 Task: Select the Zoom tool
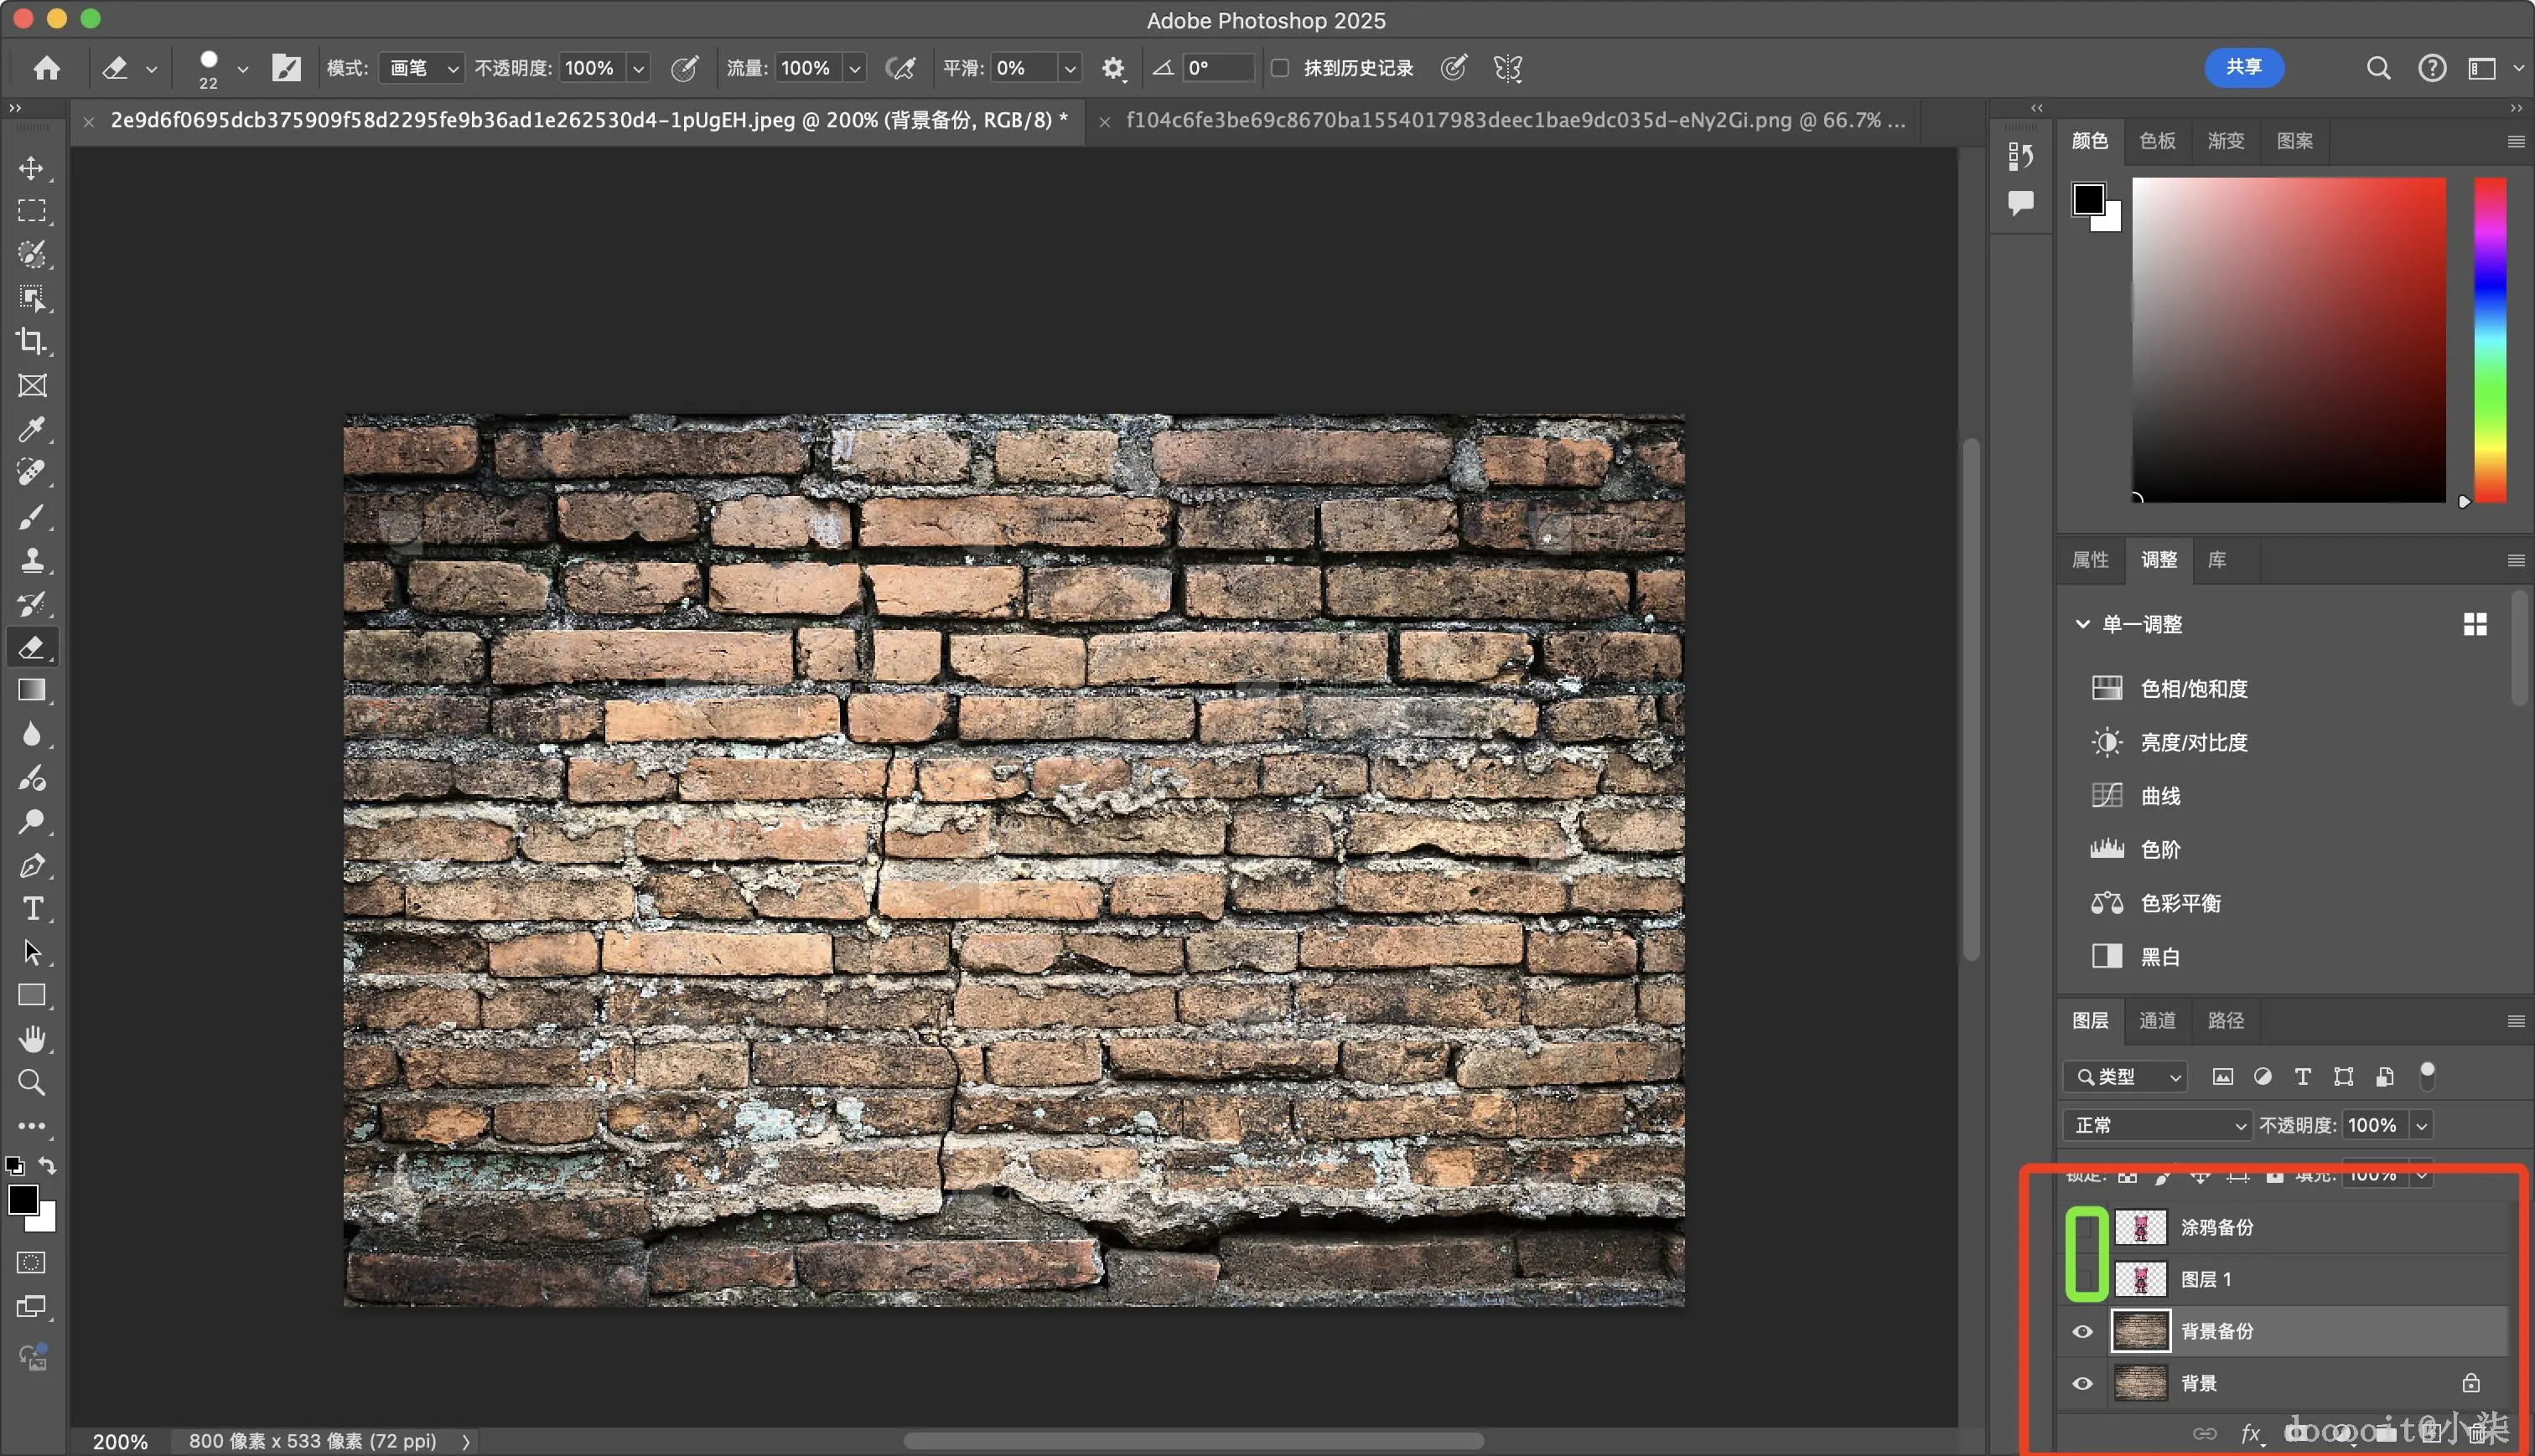(31, 1082)
